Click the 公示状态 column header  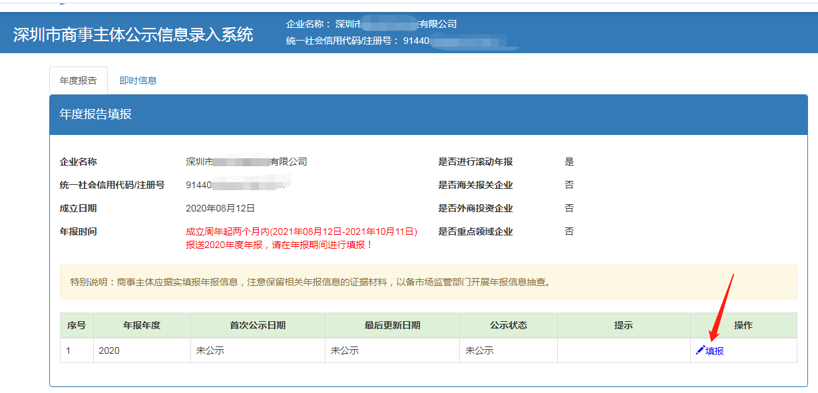click(509, 325)
